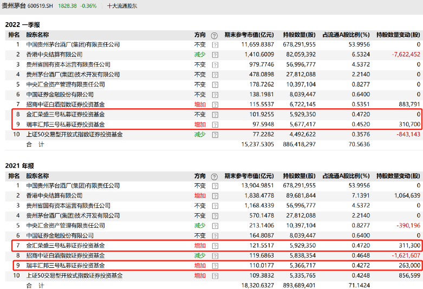Click the 十大流通股东 page title
This screenshot has width=423, height=289.
tap(122, 6)
